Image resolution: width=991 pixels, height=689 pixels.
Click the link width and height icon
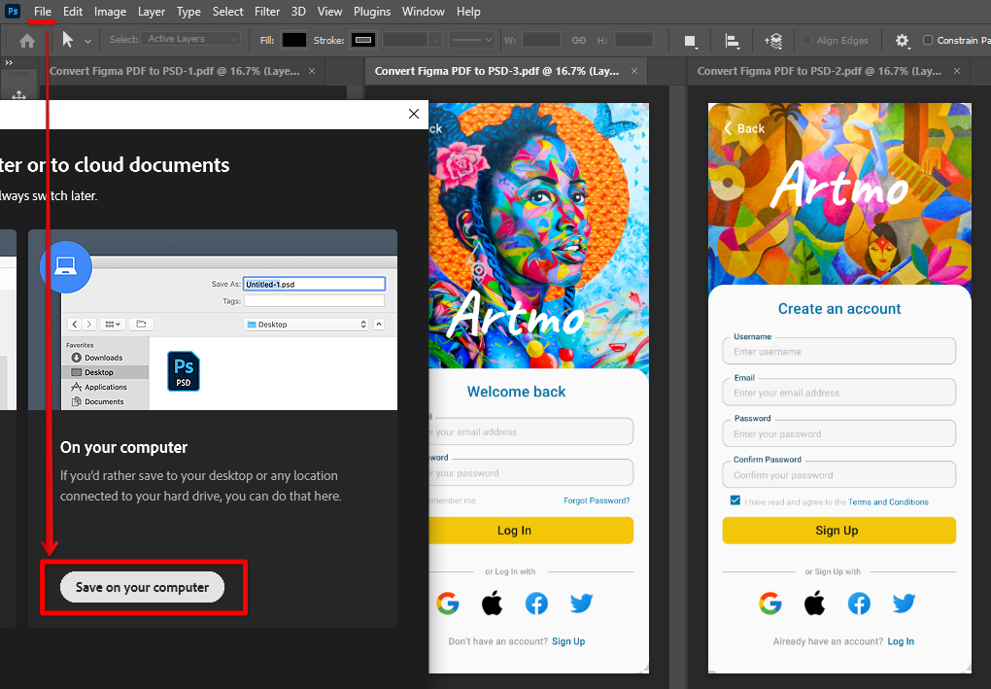[x=579, y=40]
